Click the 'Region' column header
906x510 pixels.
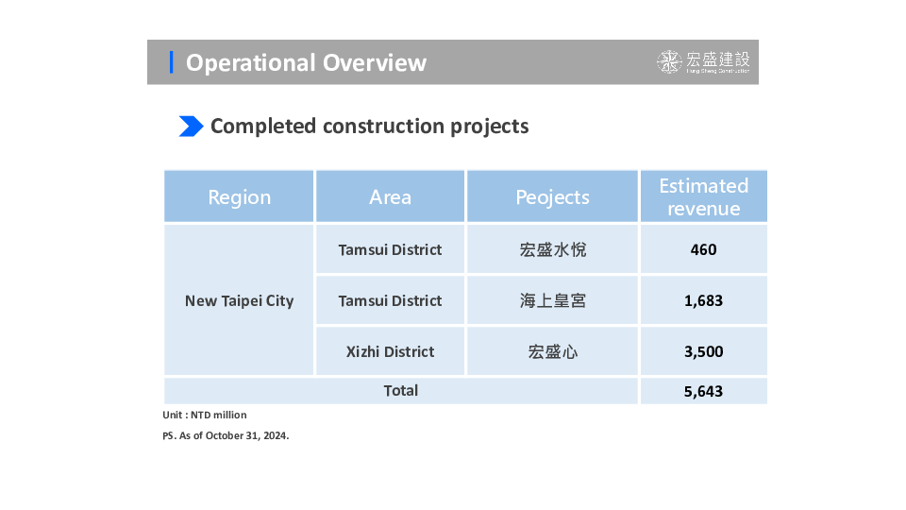[239, 196]
